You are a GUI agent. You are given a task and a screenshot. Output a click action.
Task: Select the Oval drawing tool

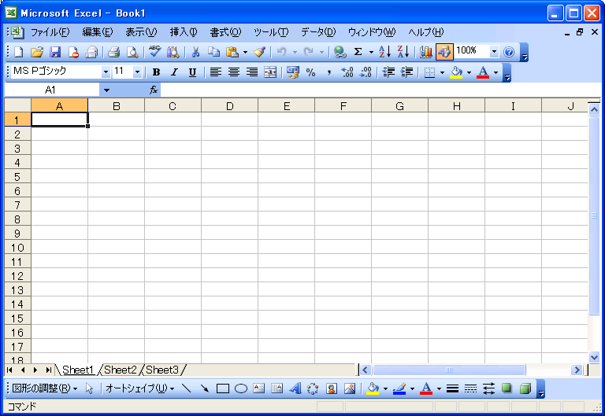[241, 388]
